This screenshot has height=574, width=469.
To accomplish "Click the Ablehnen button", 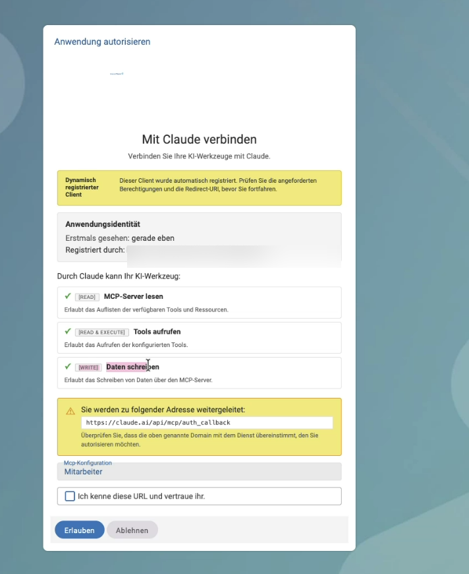I will tap(132, 530).
